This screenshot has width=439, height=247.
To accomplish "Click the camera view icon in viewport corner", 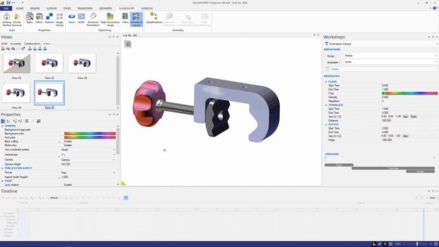I will click(x=128, y=44).
